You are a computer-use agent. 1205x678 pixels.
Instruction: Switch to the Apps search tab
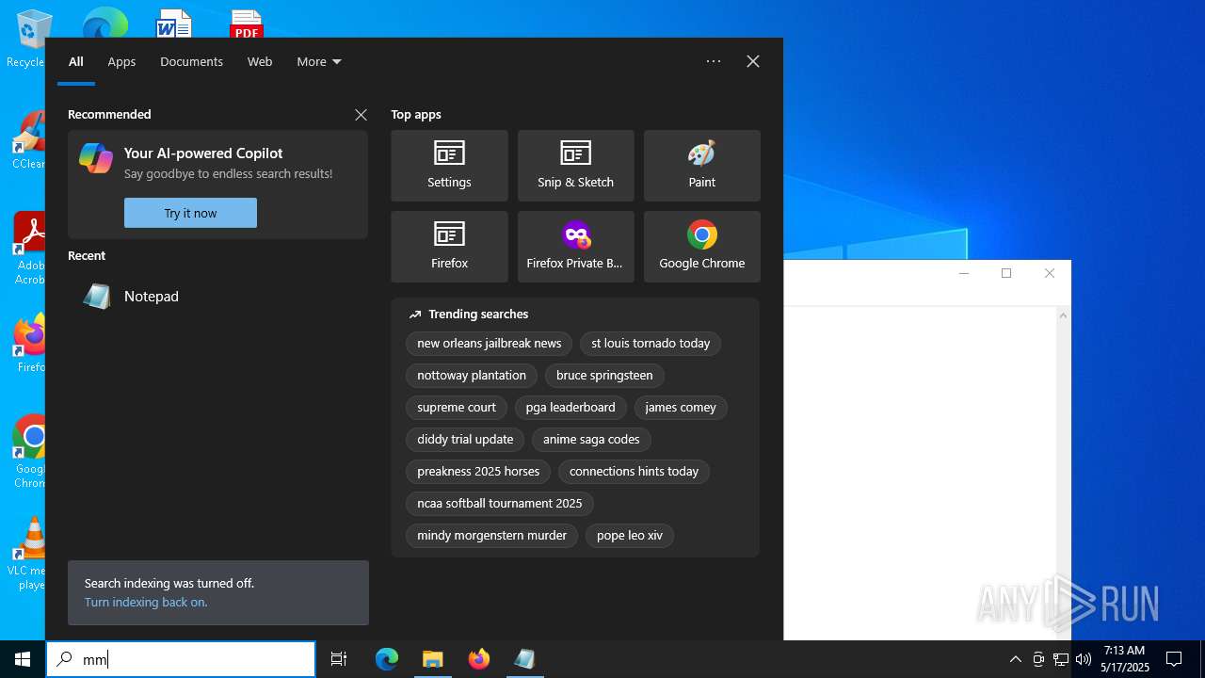(121, 61)
